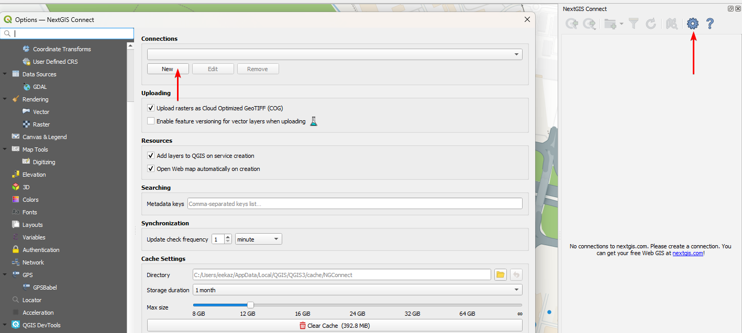The image size is (742, 333).
Task: Disable Upload rasters as Cloud Optimized GeoTIFF
Action: click(x=151, y=108)
